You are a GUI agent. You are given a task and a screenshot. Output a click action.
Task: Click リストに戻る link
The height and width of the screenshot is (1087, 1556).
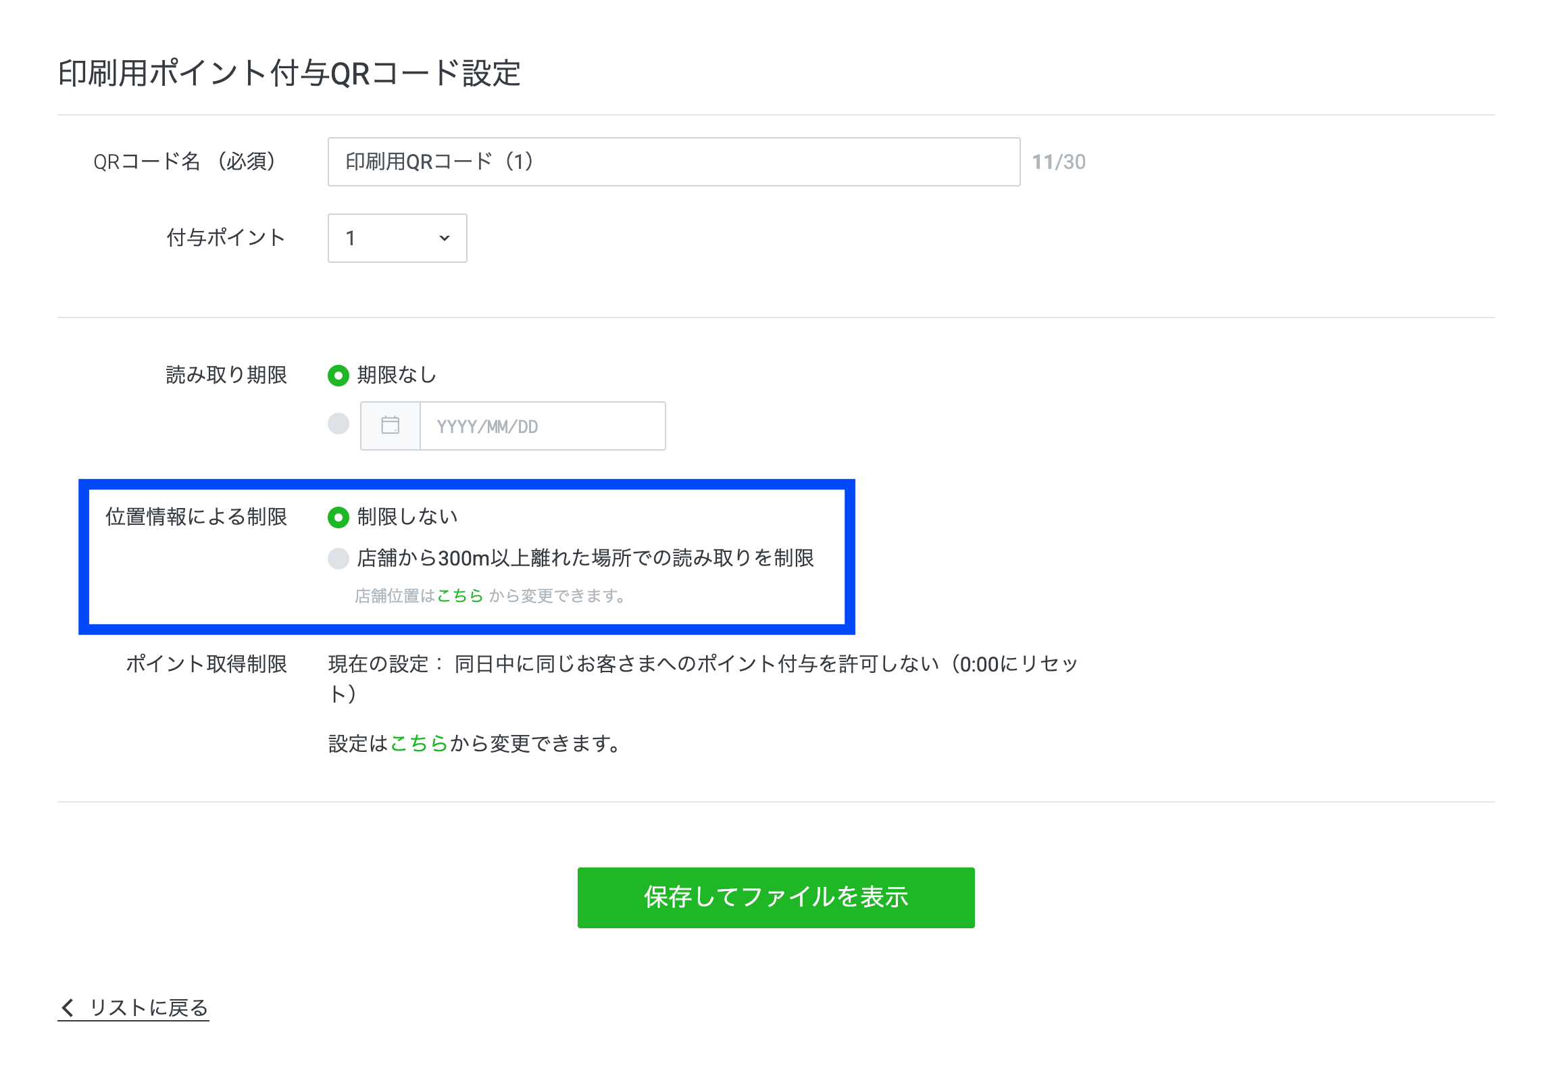point(149,1008)
